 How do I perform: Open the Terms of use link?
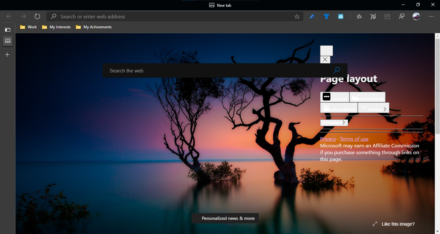(354, 139)
